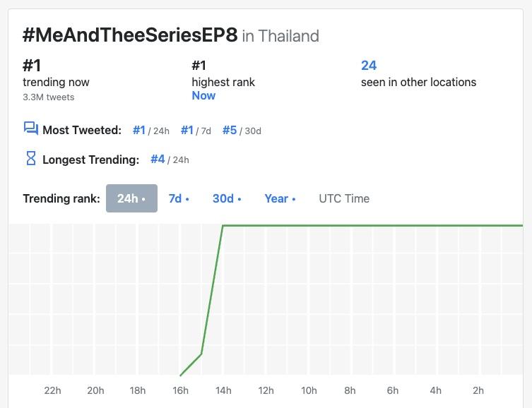532x408 pixels.
Task: Click the 'in Thailand' location text
Action: (280, 36)
